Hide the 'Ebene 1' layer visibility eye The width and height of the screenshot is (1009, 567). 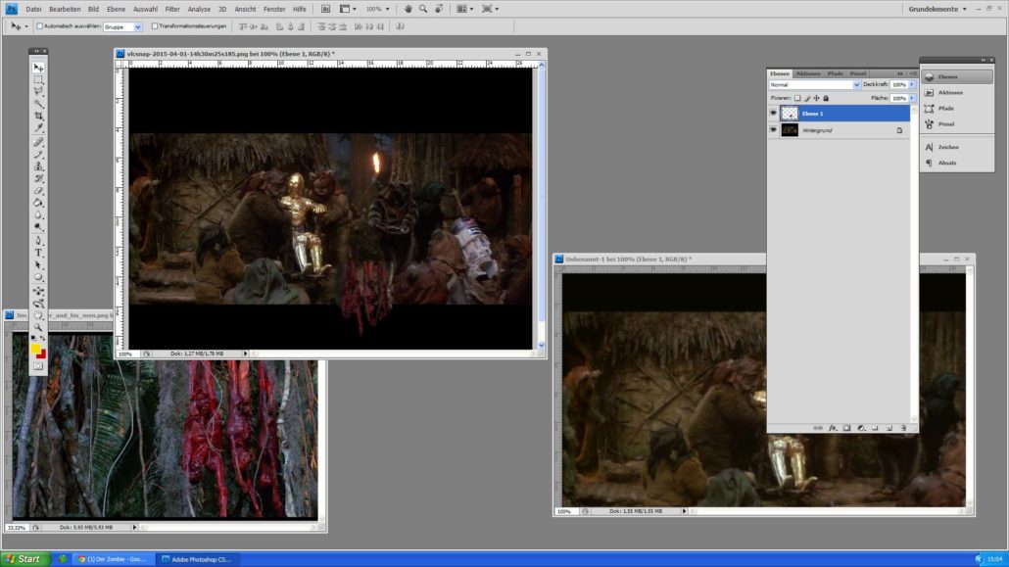pyautogui.click(x=774, y=114)
